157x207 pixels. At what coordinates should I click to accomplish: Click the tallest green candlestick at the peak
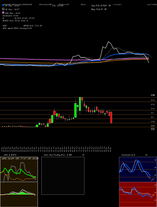[x=80, y=104]
